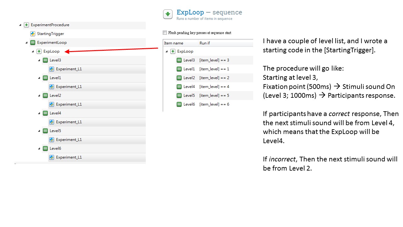Click the Level3 loop icon in the overview tree
This screenshot has height=227, width=403.
[x=45, y=60]
